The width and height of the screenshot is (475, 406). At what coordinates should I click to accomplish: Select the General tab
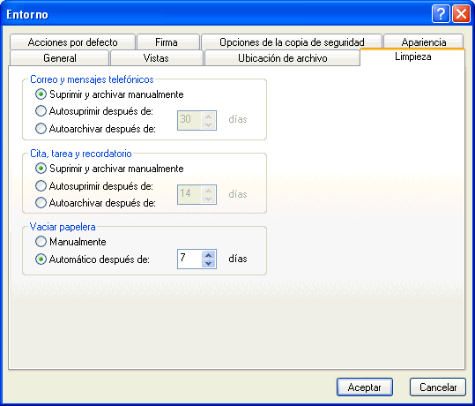pyautogui.click(x=59, y=58)
